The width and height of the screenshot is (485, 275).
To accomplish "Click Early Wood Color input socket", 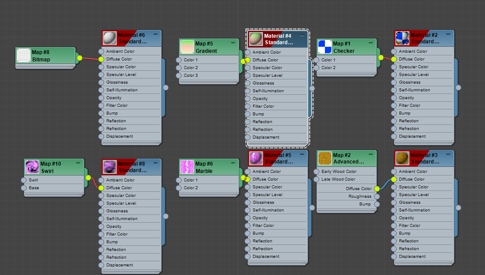I will [316, 172].
